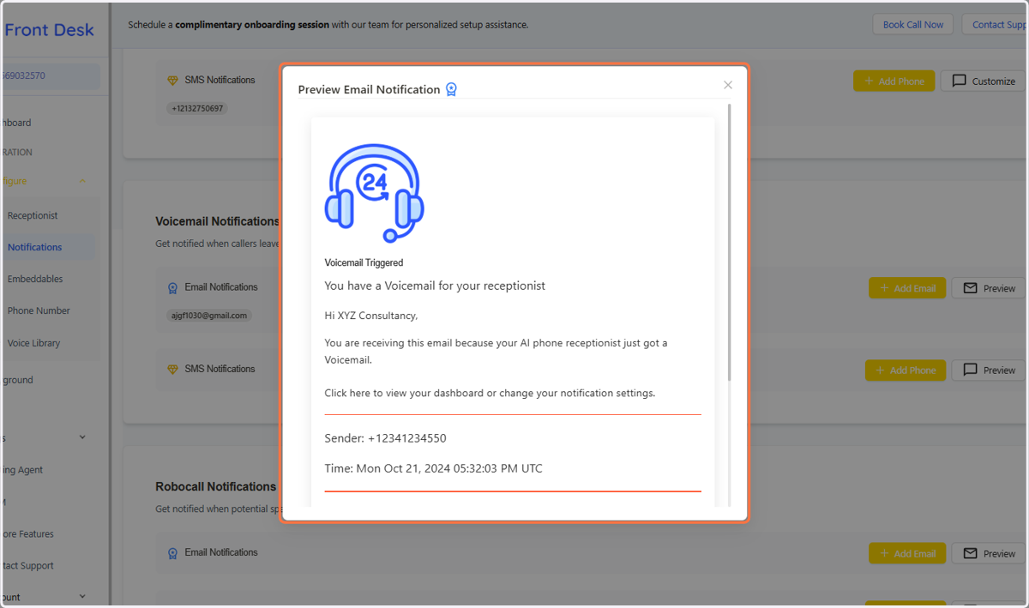Click chat bubble icon on Voicemail SMS Preview button
The height and width of the screenshot is (608, 1029).
click(x=970, y=370)
